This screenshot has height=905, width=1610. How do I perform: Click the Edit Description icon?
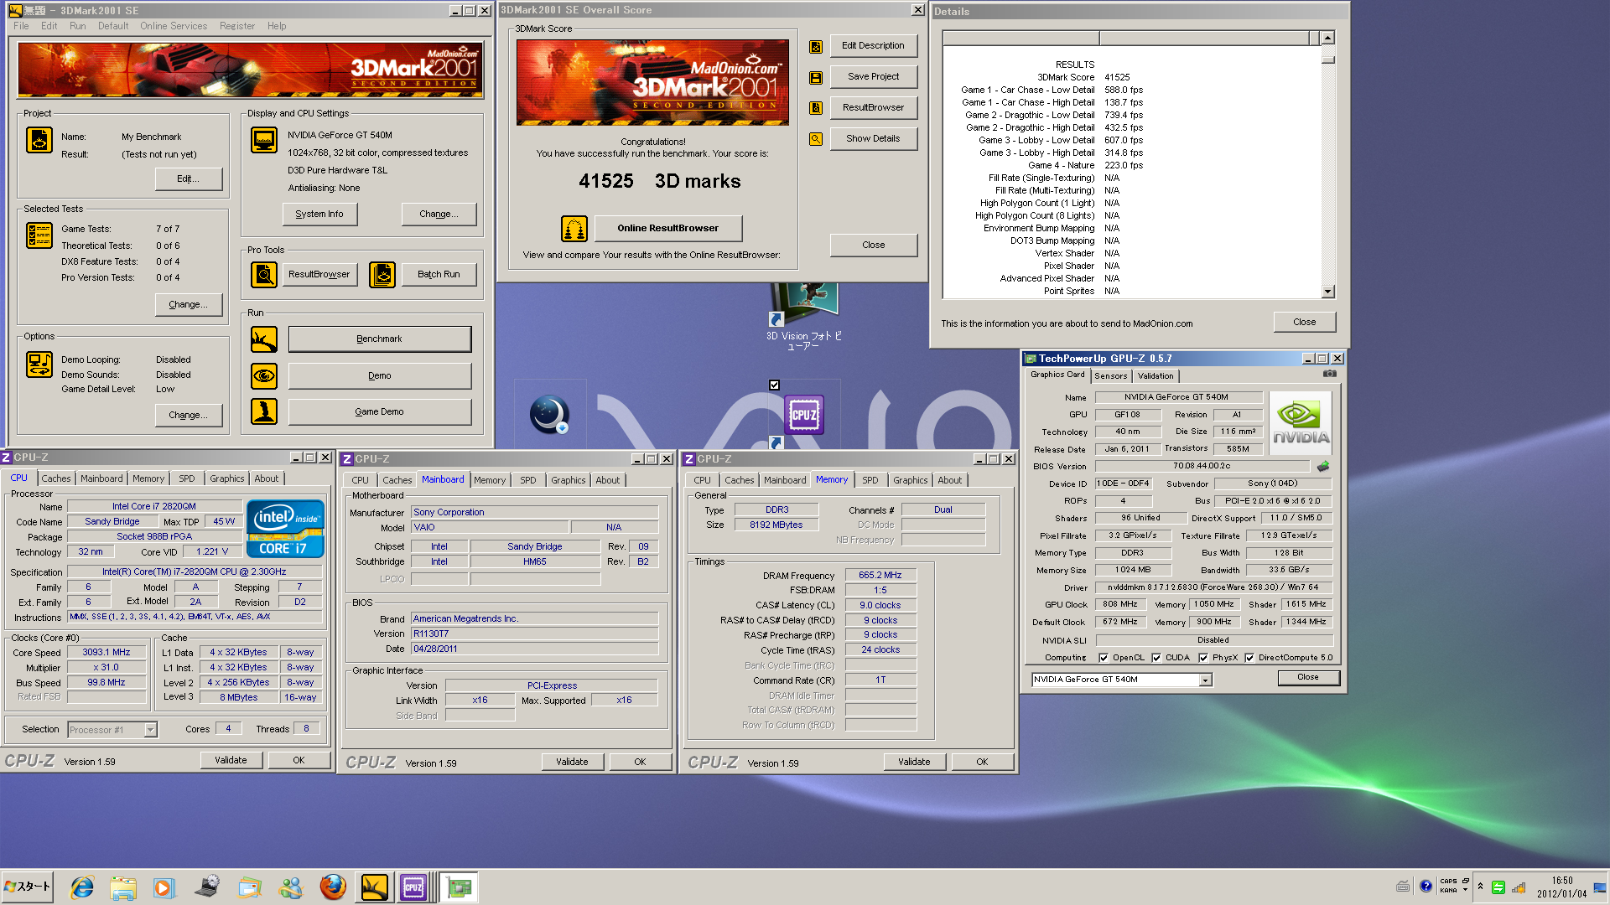pos(815,47)
